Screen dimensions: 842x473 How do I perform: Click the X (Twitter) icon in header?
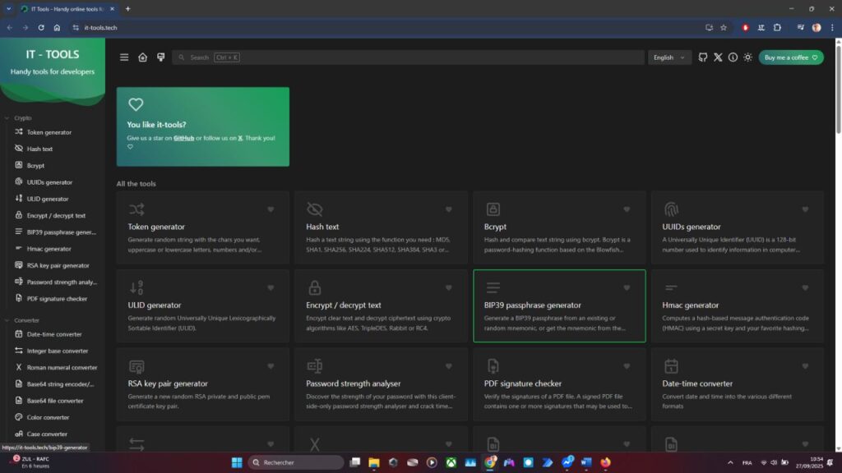[x=718, y=57]
